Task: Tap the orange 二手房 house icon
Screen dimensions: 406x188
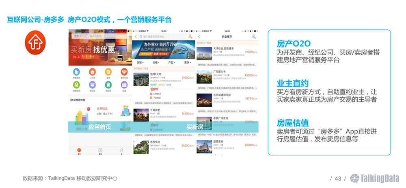Action: [92, 72]
